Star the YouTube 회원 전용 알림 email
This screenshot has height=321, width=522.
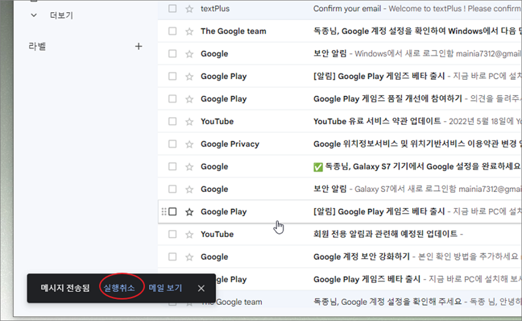coord(190,234)
